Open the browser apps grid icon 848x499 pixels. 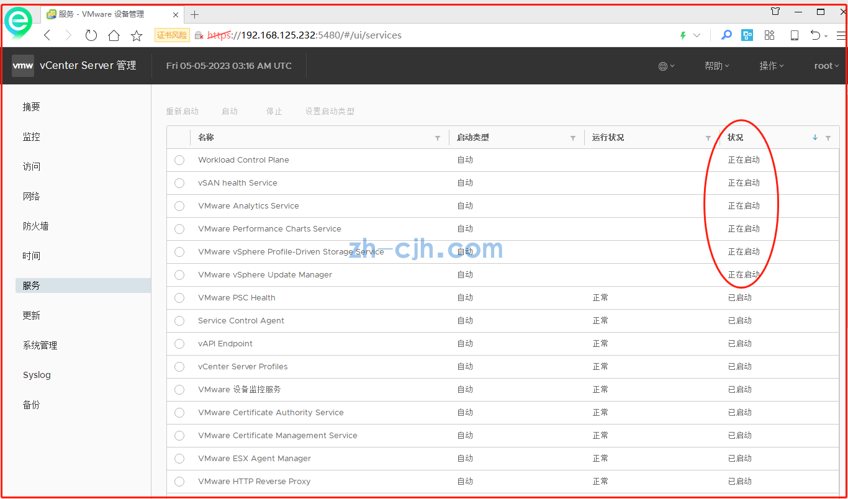pos(769,35)
